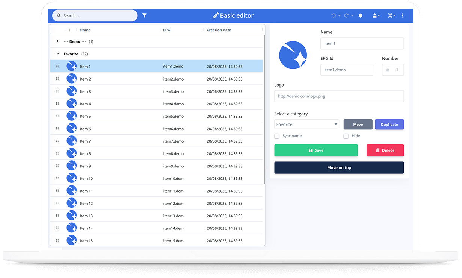The image size is (462, 278).
Task: Click the green Save button
Action: [x=316, y=150]
